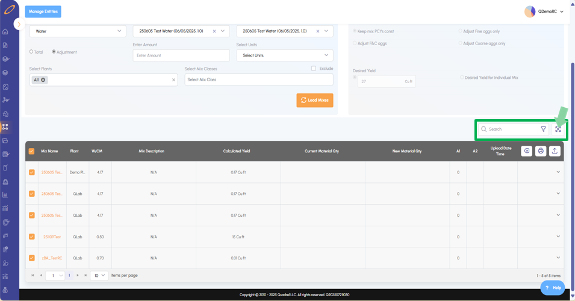Click into the table Search field

coord(514,129)
